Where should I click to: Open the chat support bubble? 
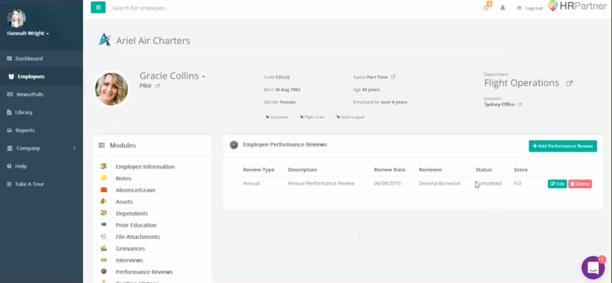pos(593,268)
